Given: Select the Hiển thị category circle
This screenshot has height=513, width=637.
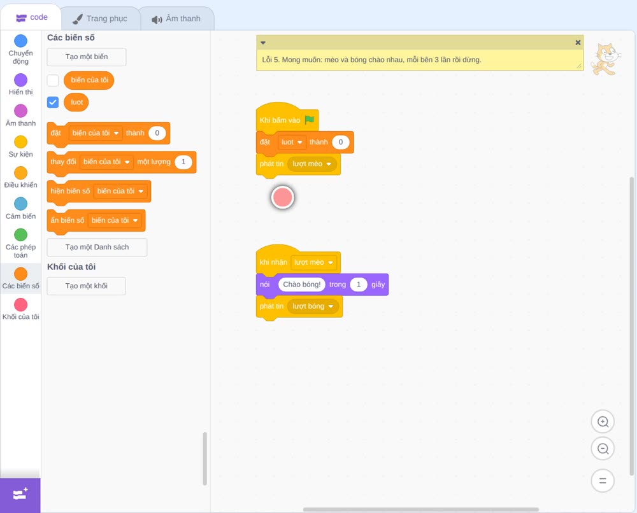Looking at the screenshot, I should (x=21, y=80).
